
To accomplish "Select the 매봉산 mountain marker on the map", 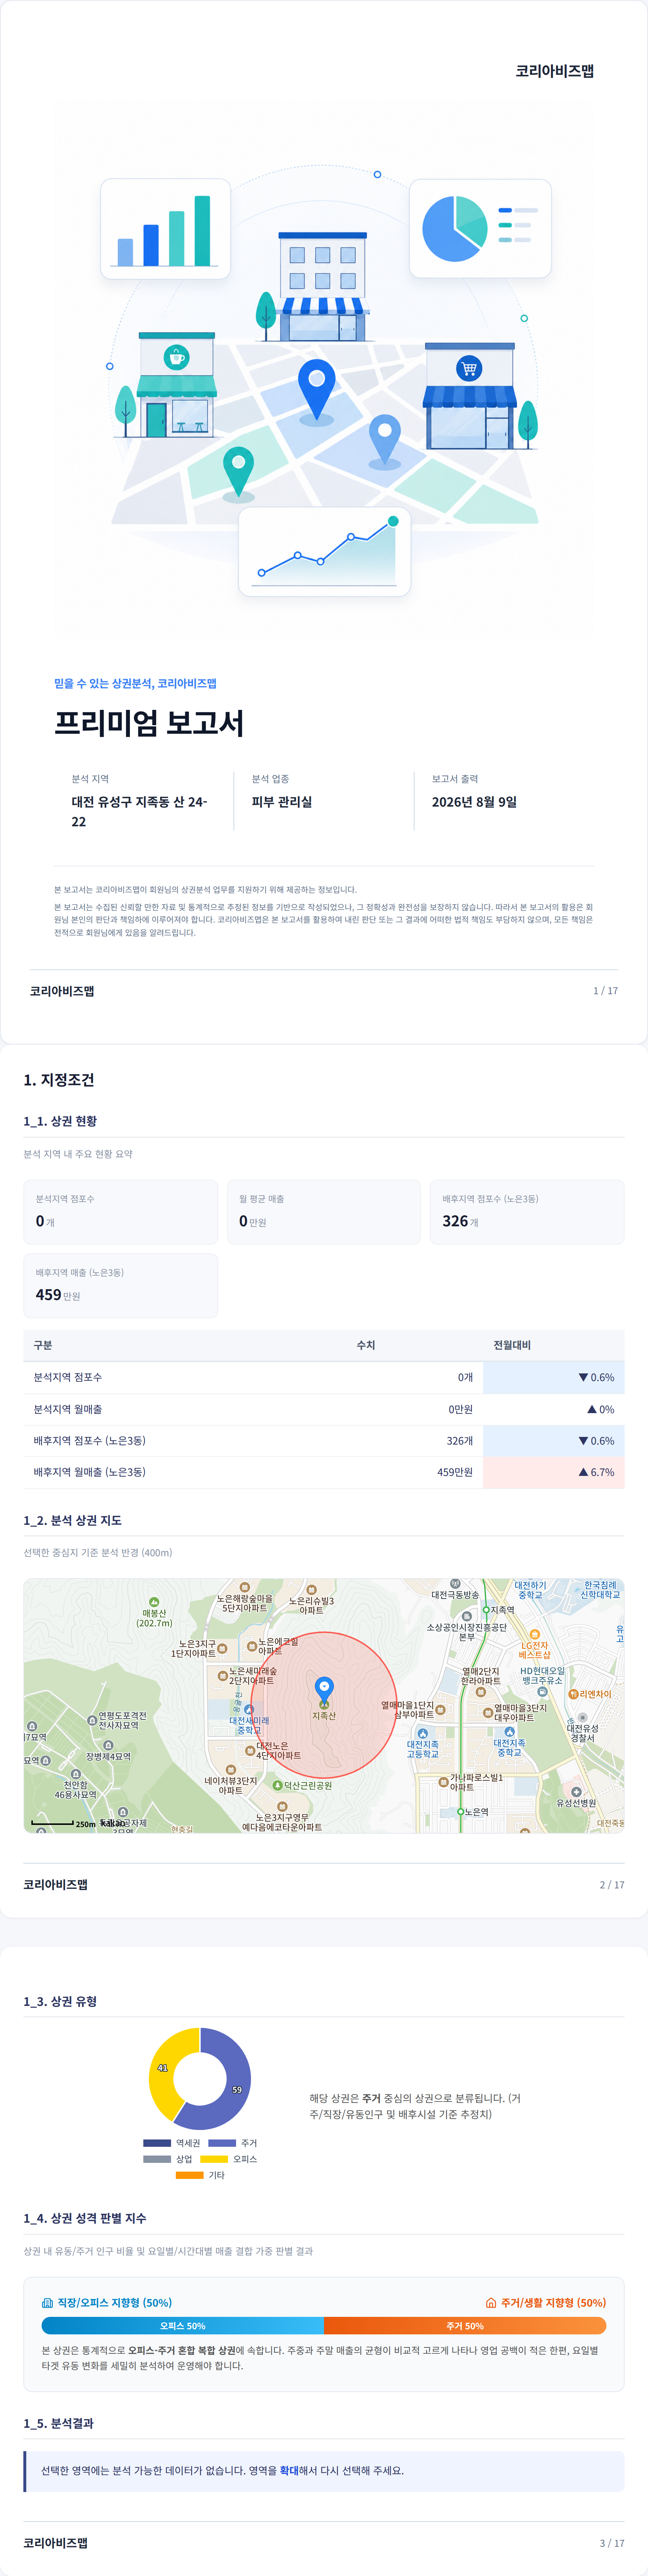I will pyautogui.click(x=154, y=1602).
